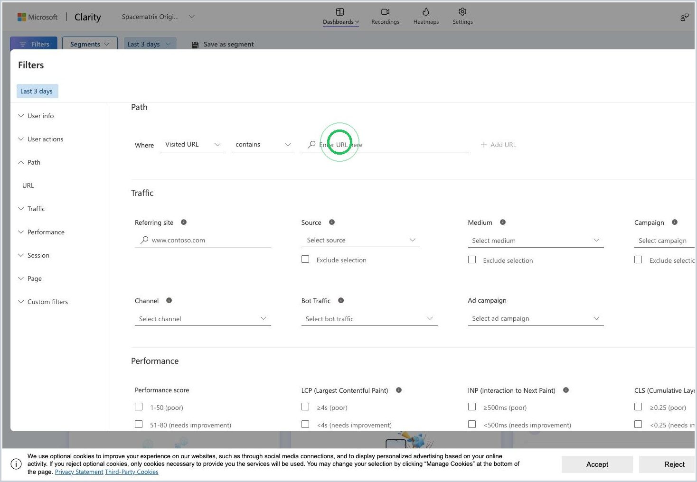Open the Settings gear icon
Image resolution: width=697 pixels, height=482 pixels.
[x=462, y=12]
